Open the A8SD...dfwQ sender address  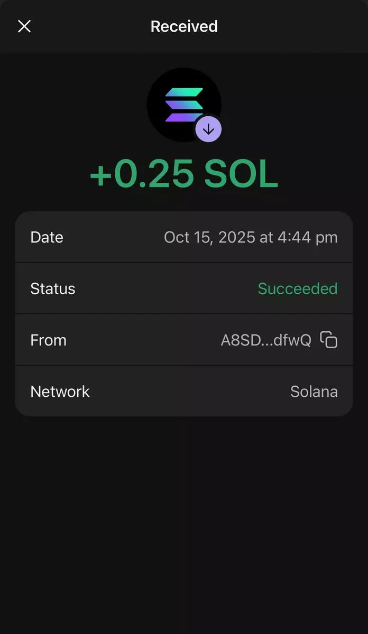(x=265, y=340)
